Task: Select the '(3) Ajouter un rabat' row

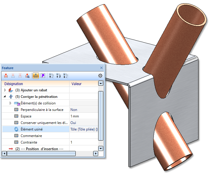Action: click(x=50, y=90)
